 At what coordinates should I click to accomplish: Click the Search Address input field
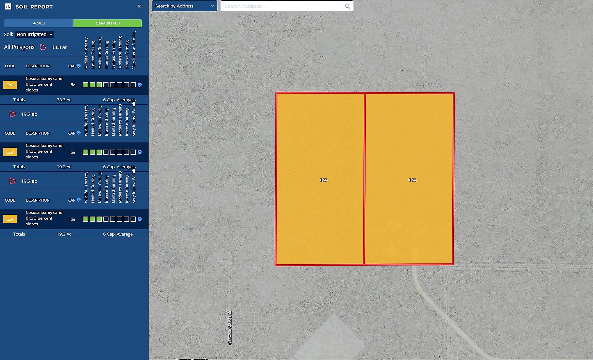click(x=283, y=6)
